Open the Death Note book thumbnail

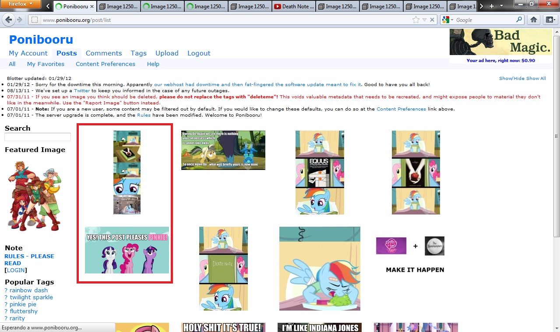tap(223, 269)
